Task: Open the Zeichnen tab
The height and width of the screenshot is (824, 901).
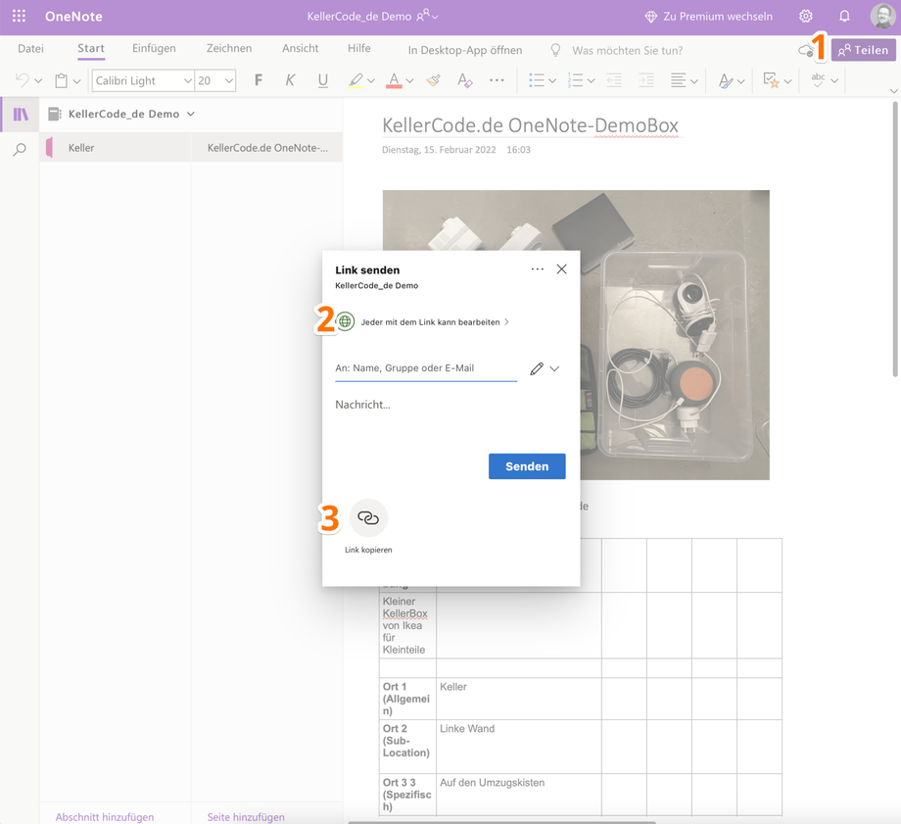Action: tap(228, 48)
